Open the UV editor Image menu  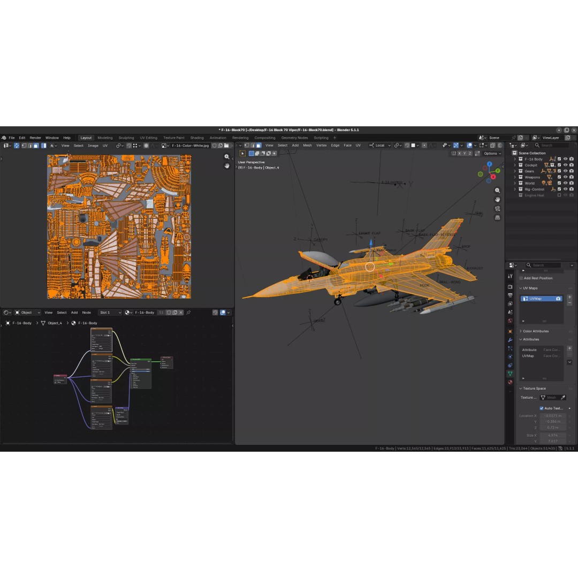pos(93,146)
